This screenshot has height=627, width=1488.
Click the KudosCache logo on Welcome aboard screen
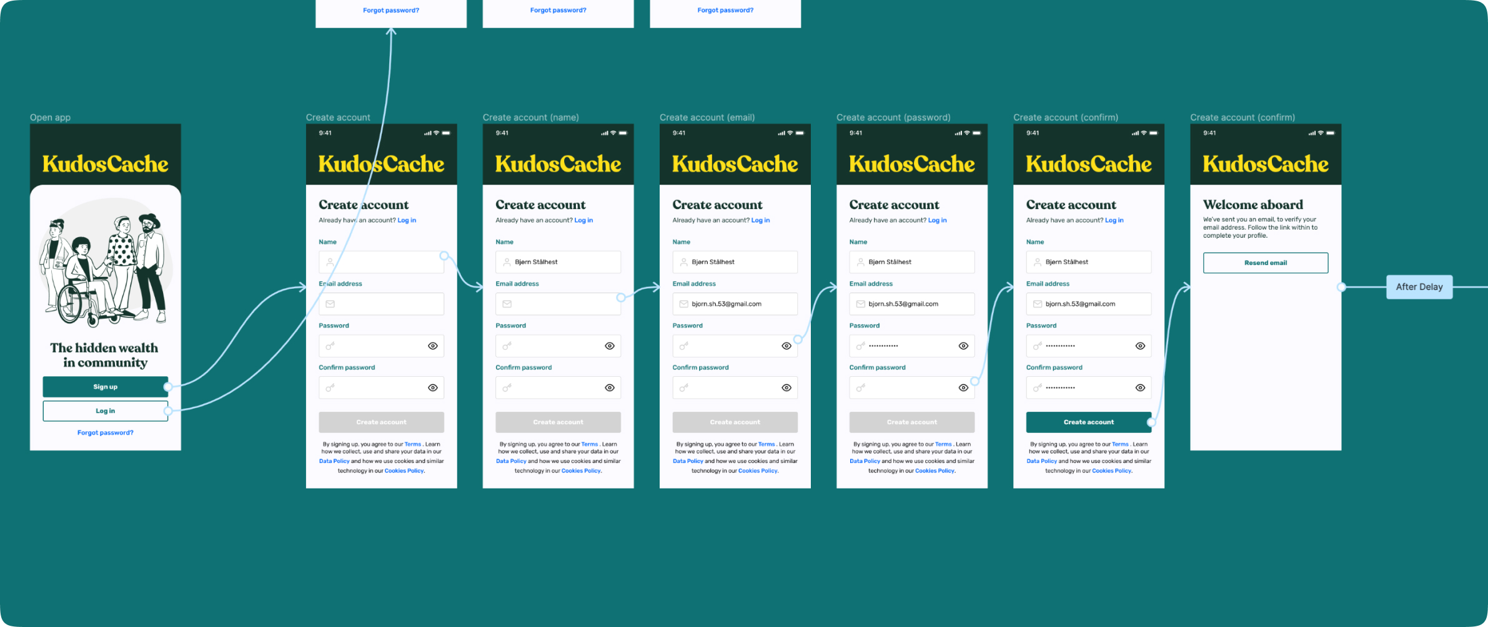coord(1265,164)
